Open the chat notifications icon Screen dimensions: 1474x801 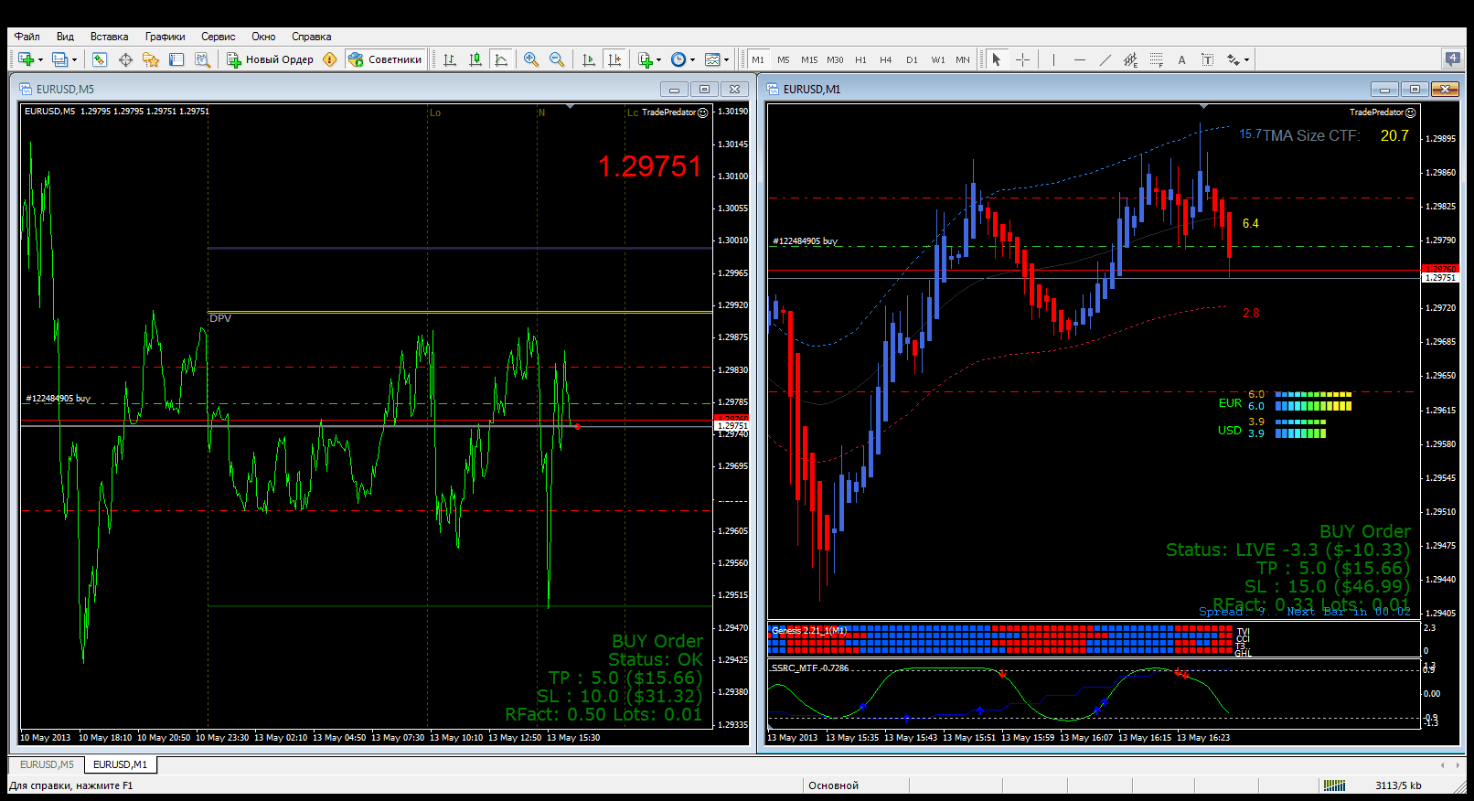point(1453,59)
